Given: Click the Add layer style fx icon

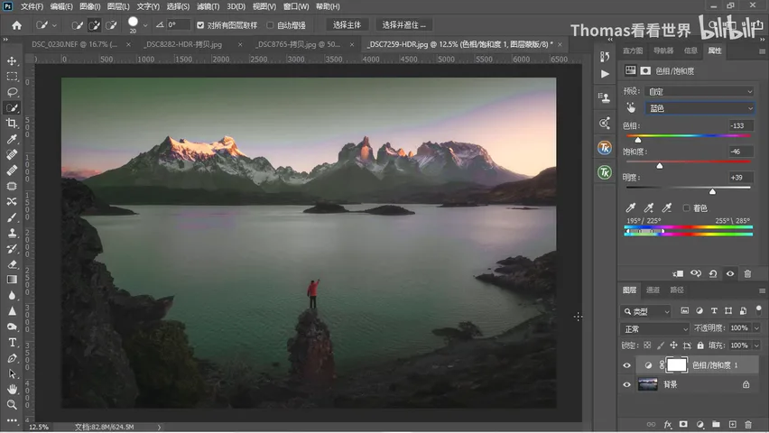Looking at the screenshot, I should (x=668, y=424).
